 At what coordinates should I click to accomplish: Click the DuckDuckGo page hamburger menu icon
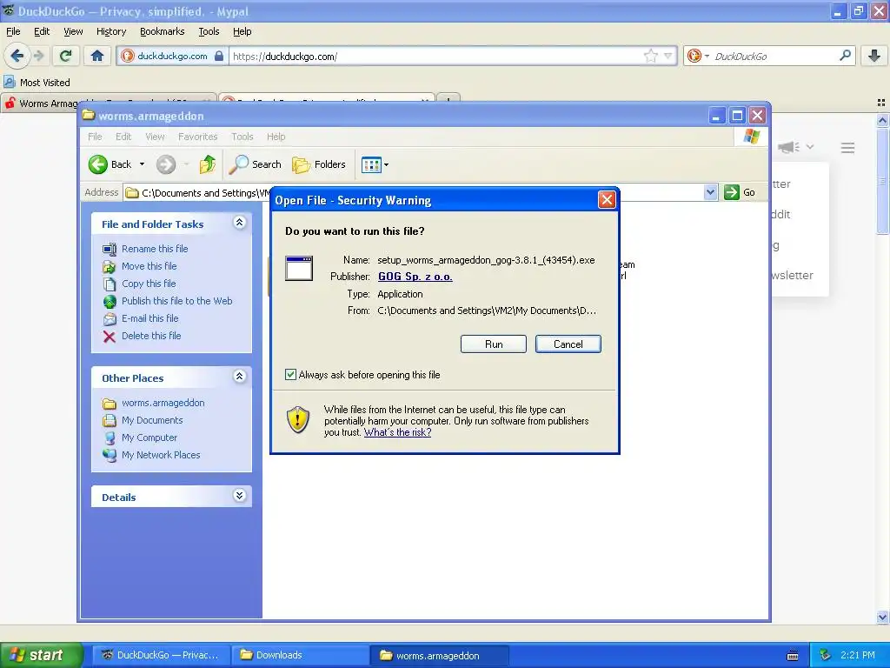point(848,148)
